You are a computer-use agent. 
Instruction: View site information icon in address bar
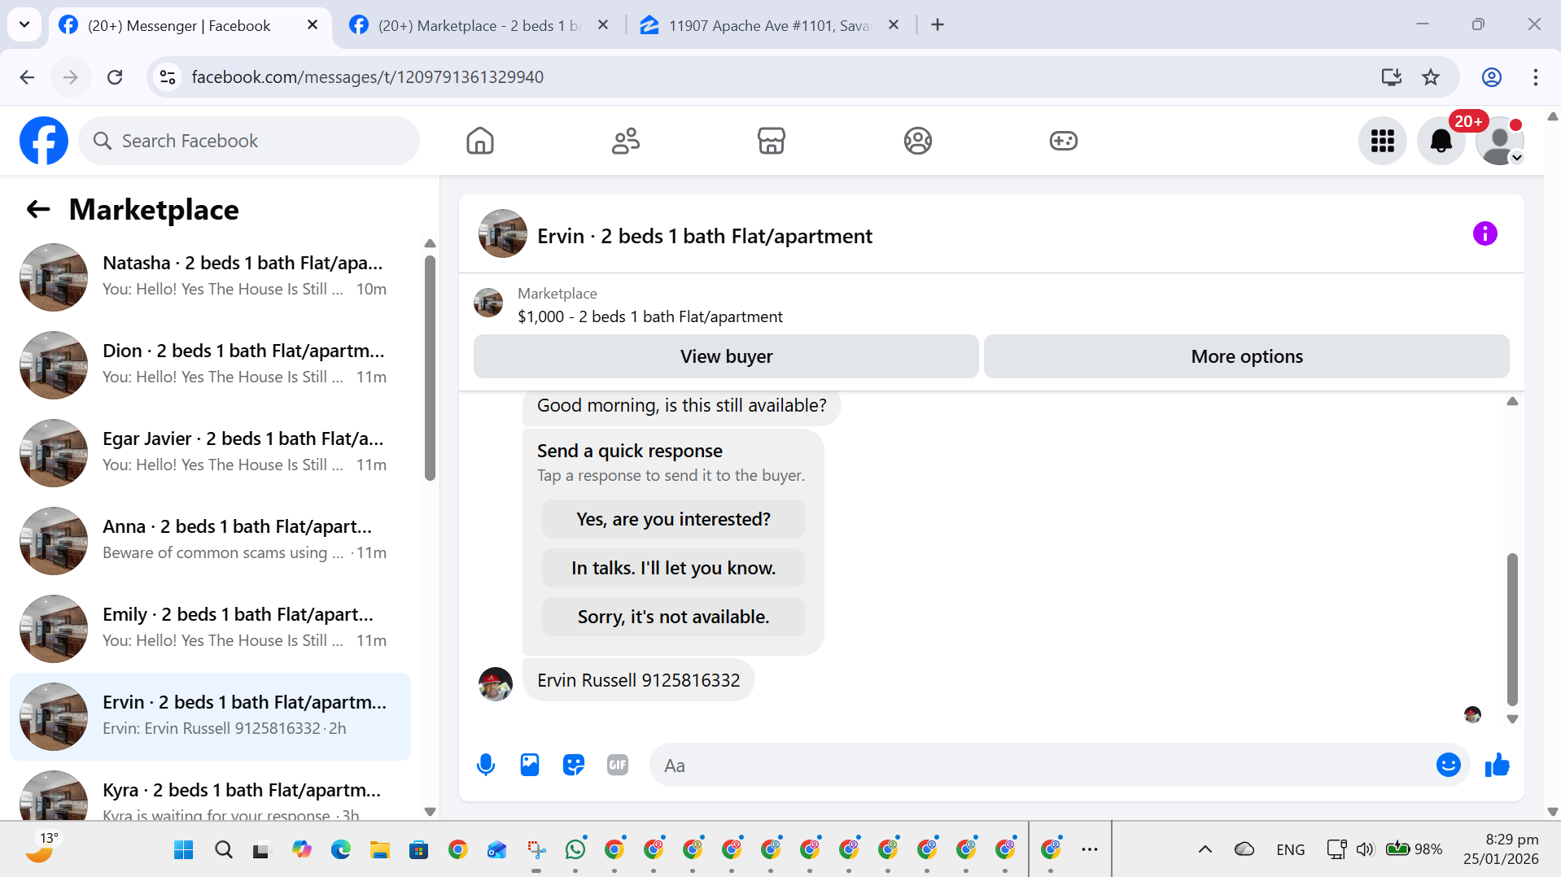coord(168,77)
